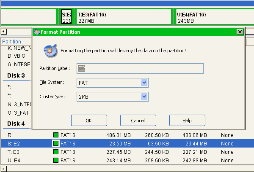Click the Partition Label input field
This screenshot has width=254, height=172.
coord(140,68)
